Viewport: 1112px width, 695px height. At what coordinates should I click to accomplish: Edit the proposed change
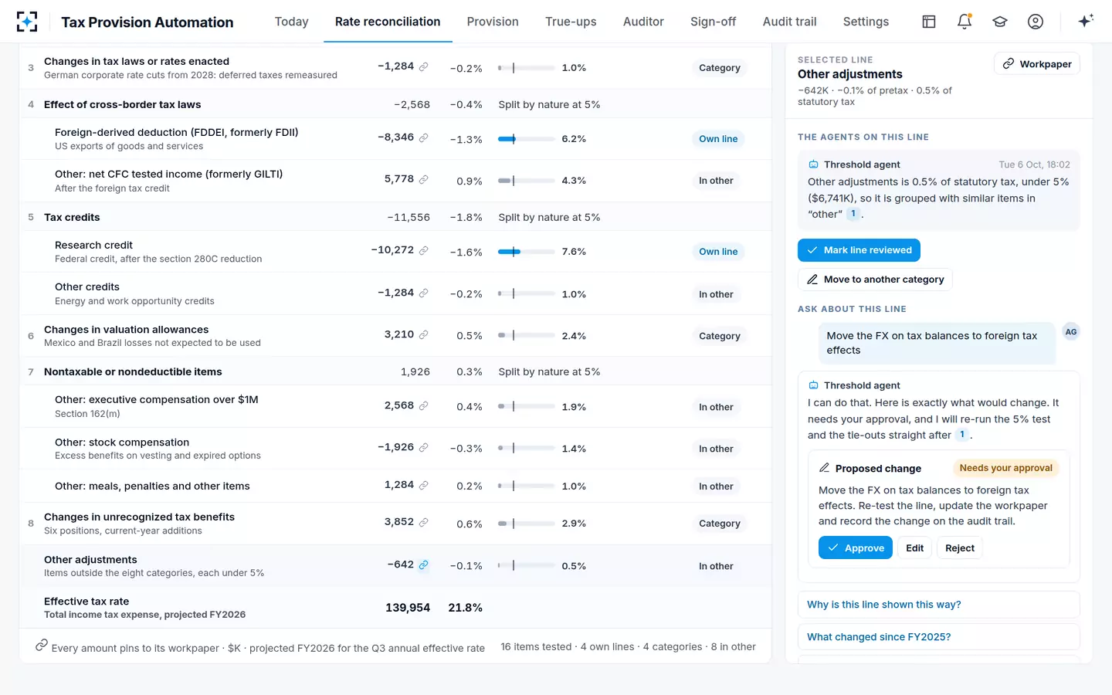pyautogui.click(x=914, y=548)
